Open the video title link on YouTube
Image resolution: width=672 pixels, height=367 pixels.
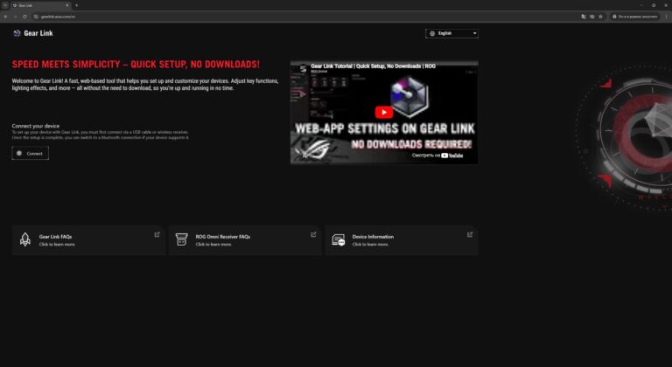tap(373, 66)
